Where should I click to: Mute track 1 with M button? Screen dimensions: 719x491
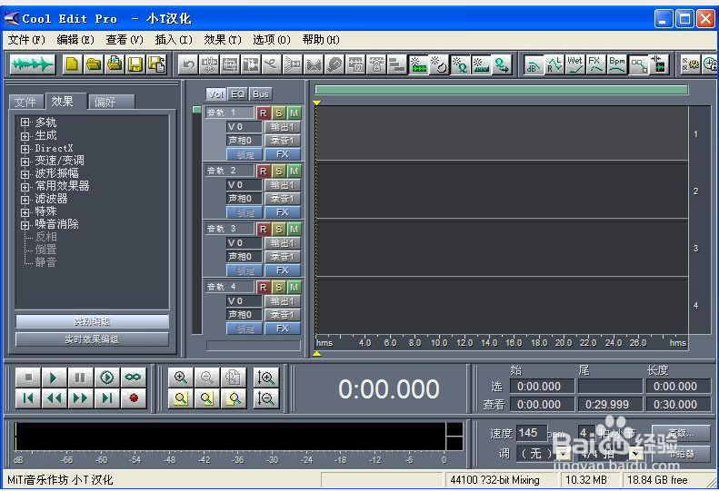pos(295,113)
